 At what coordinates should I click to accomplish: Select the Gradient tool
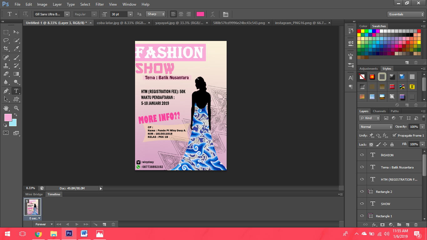[x=17, y=74]
